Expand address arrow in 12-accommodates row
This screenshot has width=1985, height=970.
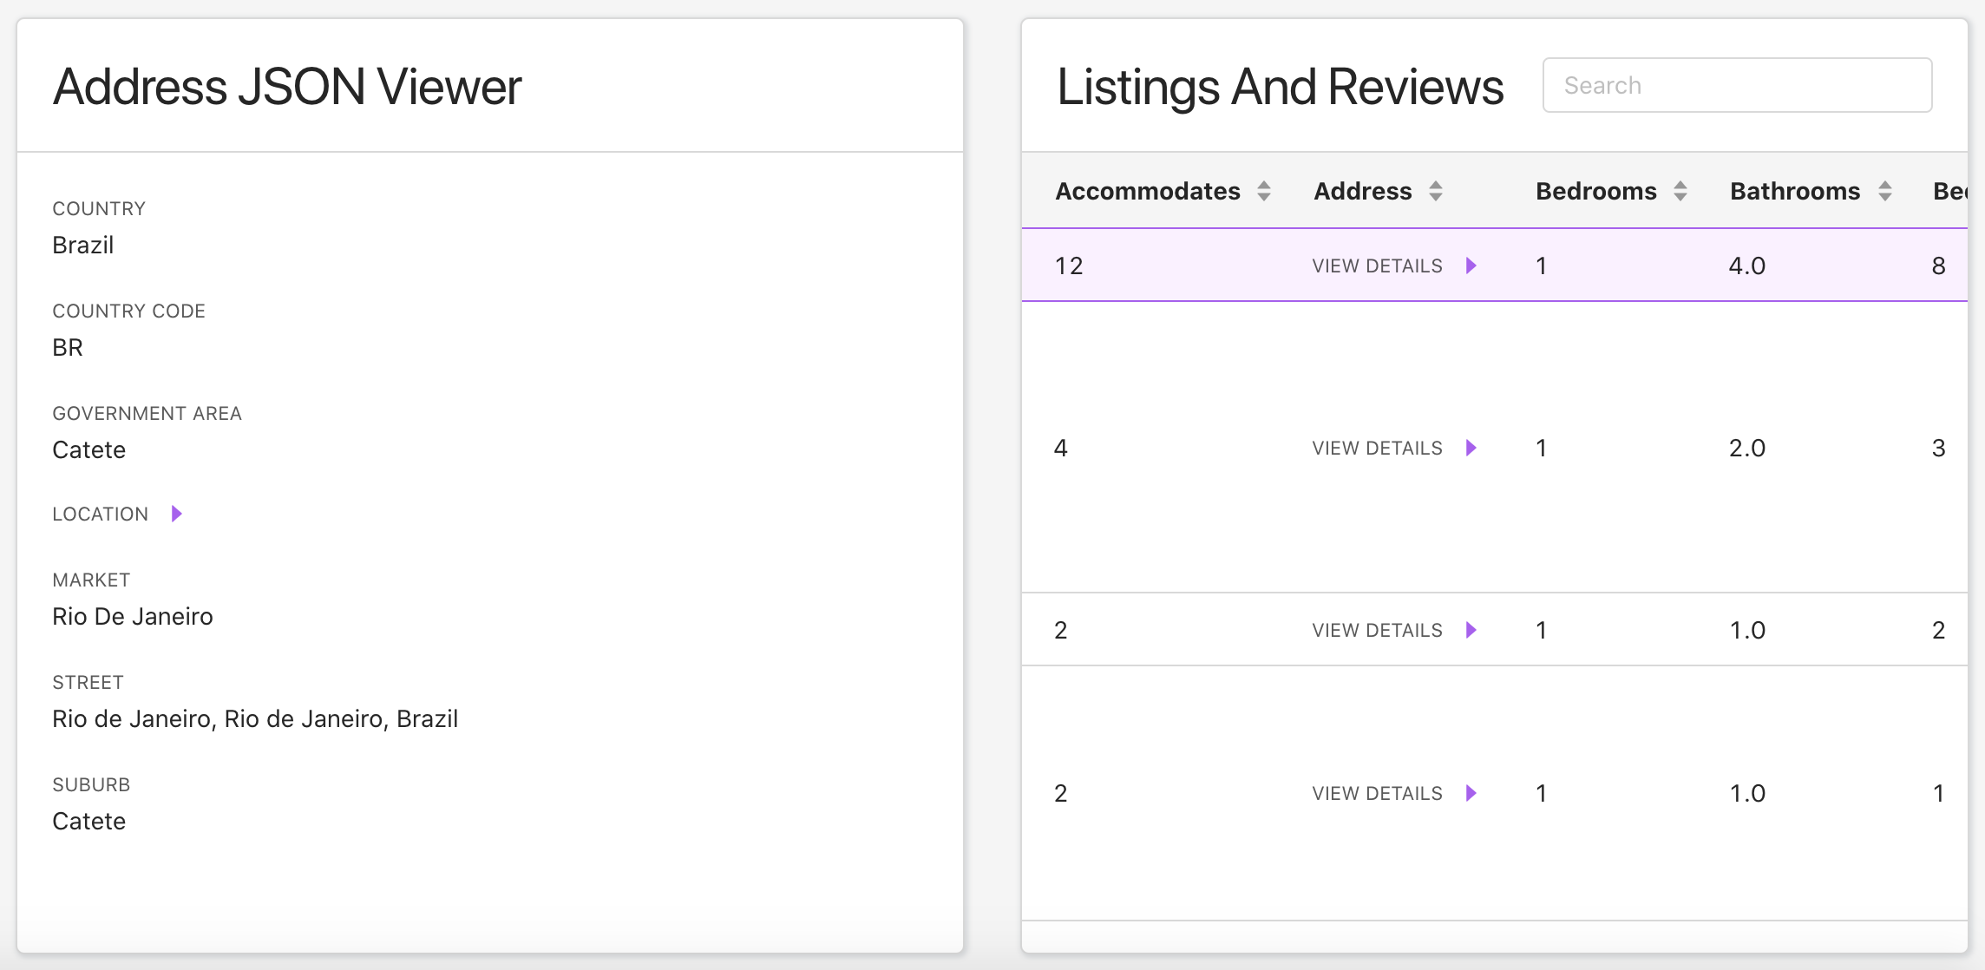click(1471, 265)
